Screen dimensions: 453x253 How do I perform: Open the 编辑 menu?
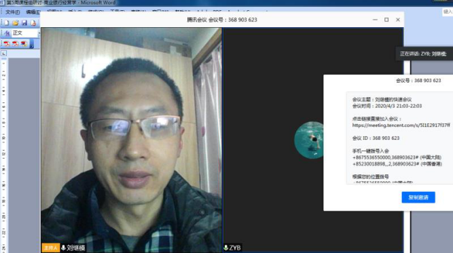33,12
